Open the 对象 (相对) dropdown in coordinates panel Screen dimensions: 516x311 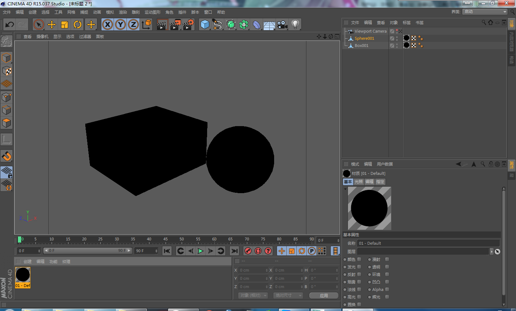pyautogui.click(x=252, y=295)
